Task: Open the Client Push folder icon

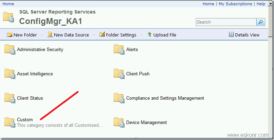Action: click(x=119, y=74)
